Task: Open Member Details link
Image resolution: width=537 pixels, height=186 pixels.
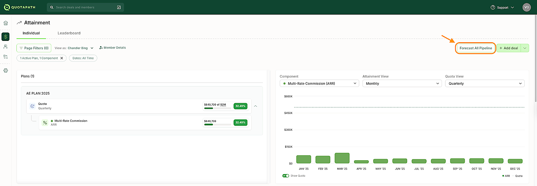Action: click(113, 48)
